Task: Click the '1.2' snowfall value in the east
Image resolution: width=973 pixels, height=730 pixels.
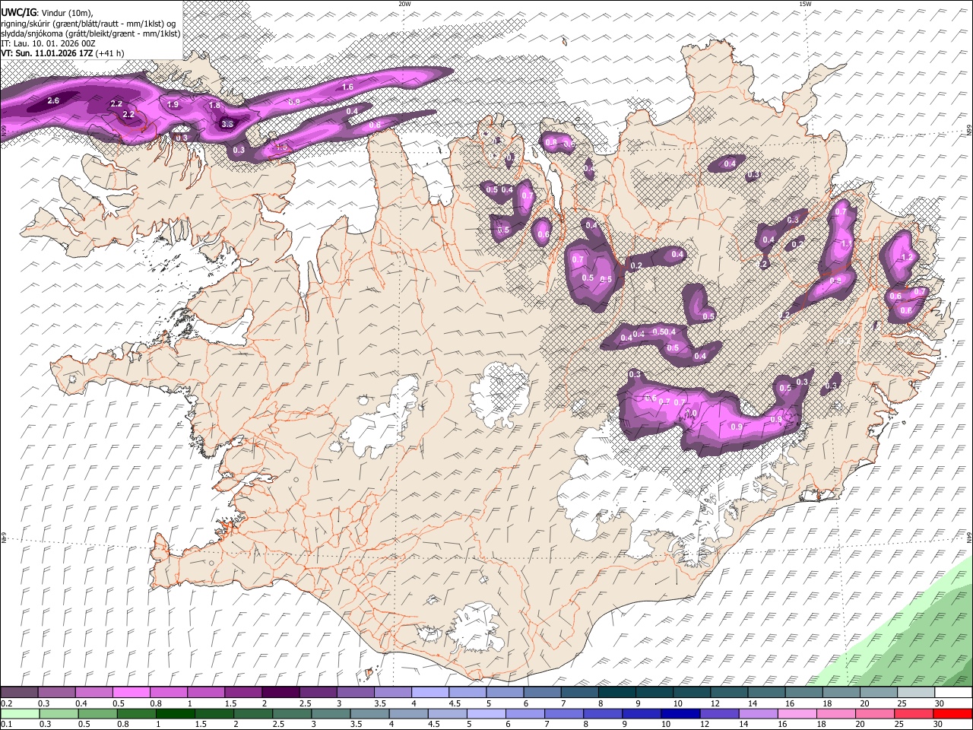Action: coord(906,258)
